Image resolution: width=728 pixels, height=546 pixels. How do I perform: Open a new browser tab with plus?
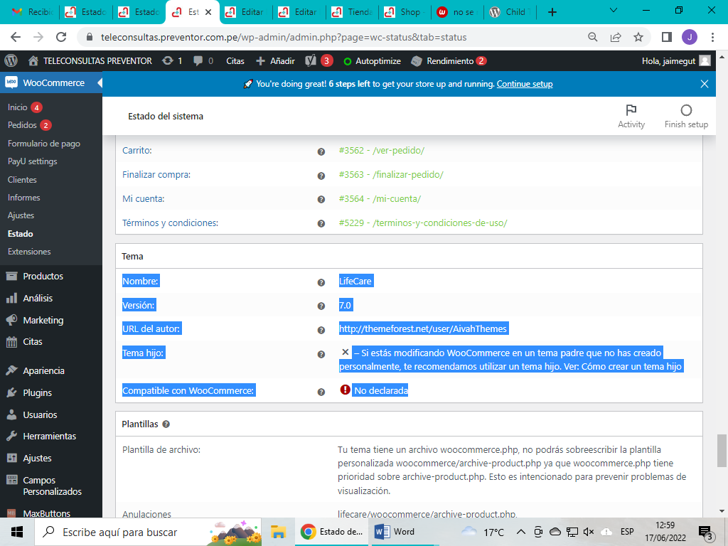(x=552, y=12)
